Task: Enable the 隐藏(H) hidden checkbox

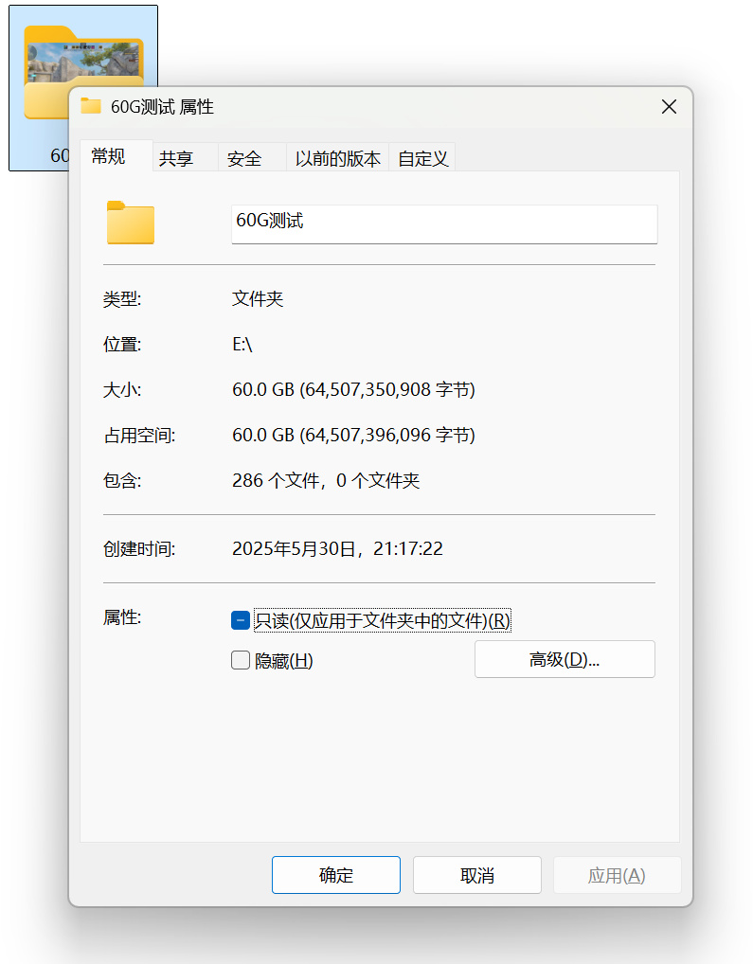Action: (x=241, y=660)
